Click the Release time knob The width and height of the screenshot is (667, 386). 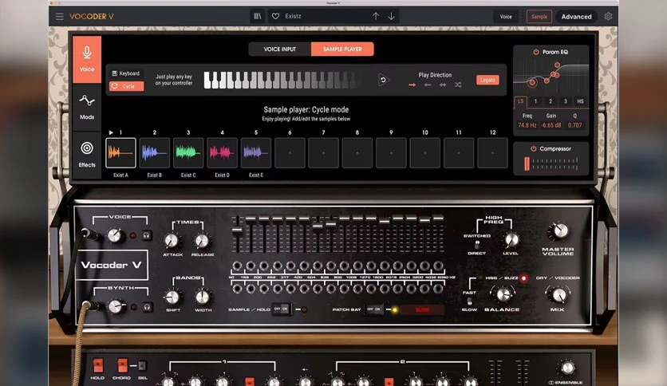tap(202, 241)
